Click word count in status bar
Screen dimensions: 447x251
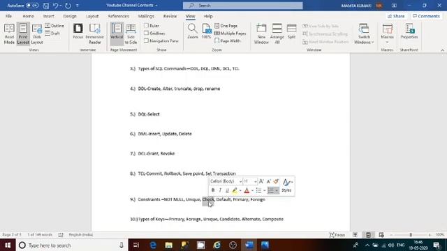pos(40,235)
